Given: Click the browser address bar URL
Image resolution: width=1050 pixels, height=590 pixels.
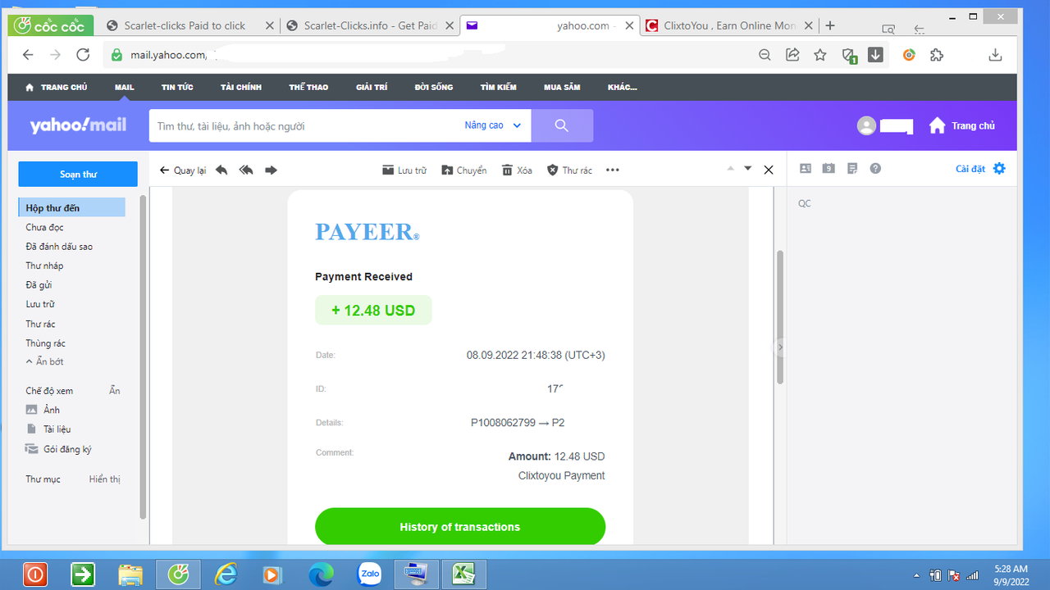Looking at the screenshot, I should coord(168,55).
